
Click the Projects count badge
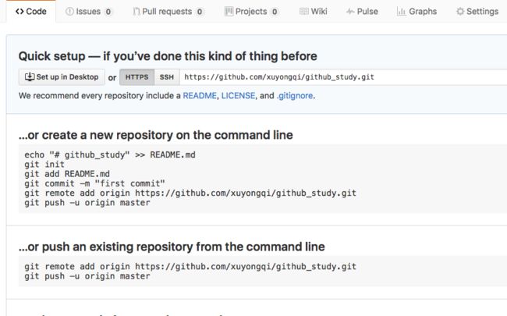pos(275,12)
